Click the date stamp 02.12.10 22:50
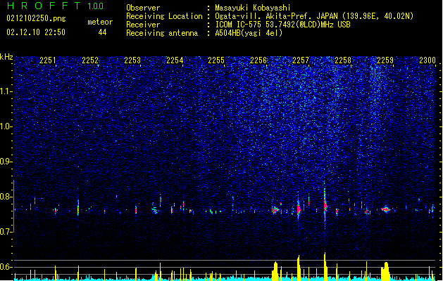This screenshot has height=281, width=443. (36, 32)
